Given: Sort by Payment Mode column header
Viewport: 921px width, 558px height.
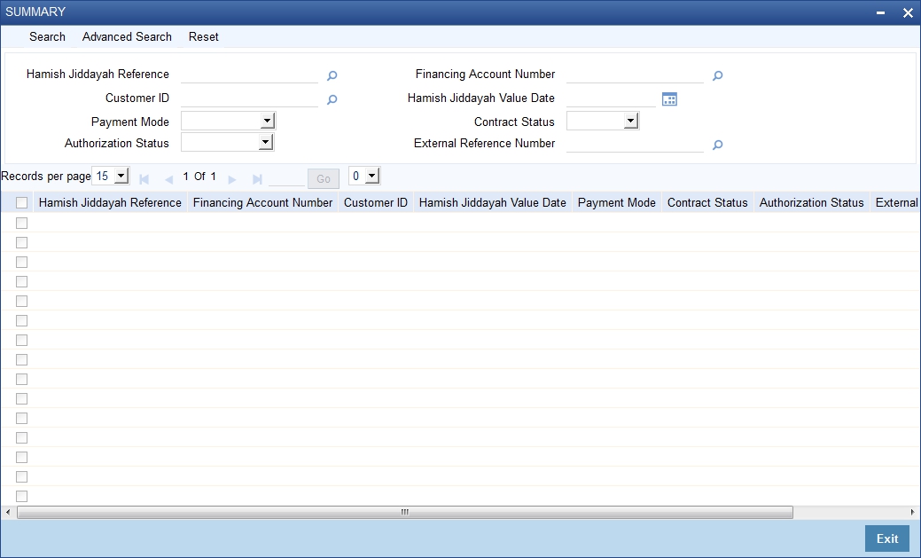Looking at the screenshot, I should click(x=617, y=203).
